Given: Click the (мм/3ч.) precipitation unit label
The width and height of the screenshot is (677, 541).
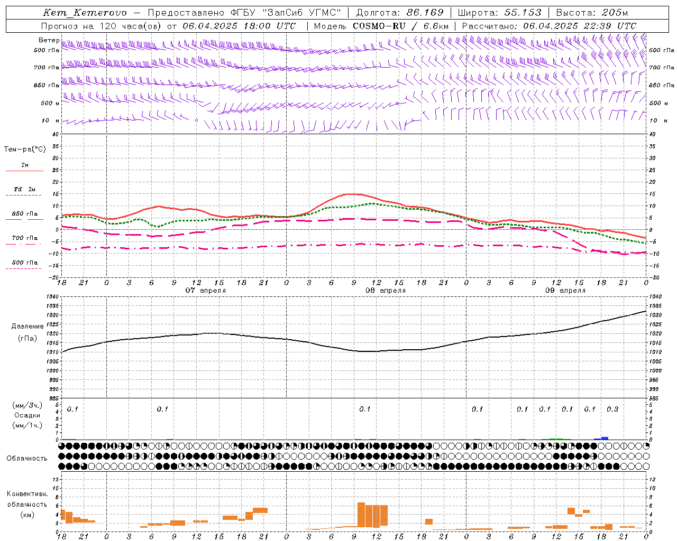Looking at the screenshot, I should [28, 405].
